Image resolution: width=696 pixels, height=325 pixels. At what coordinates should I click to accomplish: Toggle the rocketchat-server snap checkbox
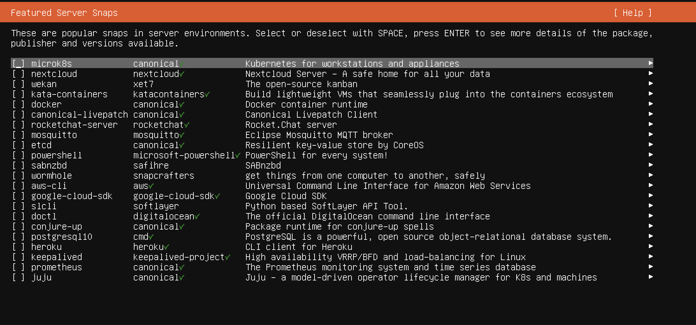pos(18,125)
